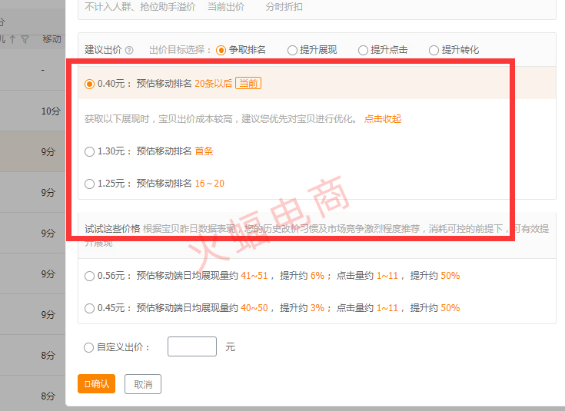Click the 当前出价 label at top
Screen dimensions: 565x411
[226, 7]
